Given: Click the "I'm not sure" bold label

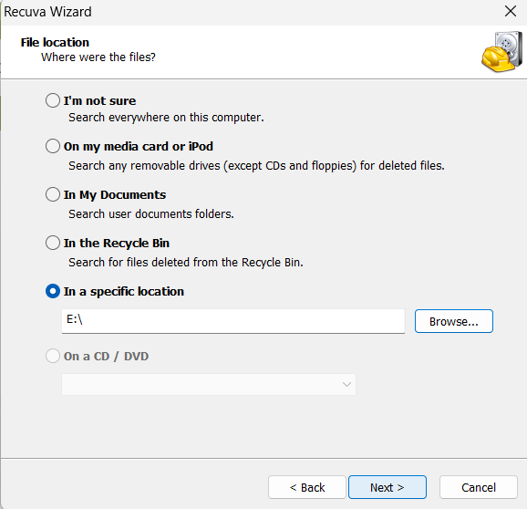Looking at the screenshot, I should point(99,101).
